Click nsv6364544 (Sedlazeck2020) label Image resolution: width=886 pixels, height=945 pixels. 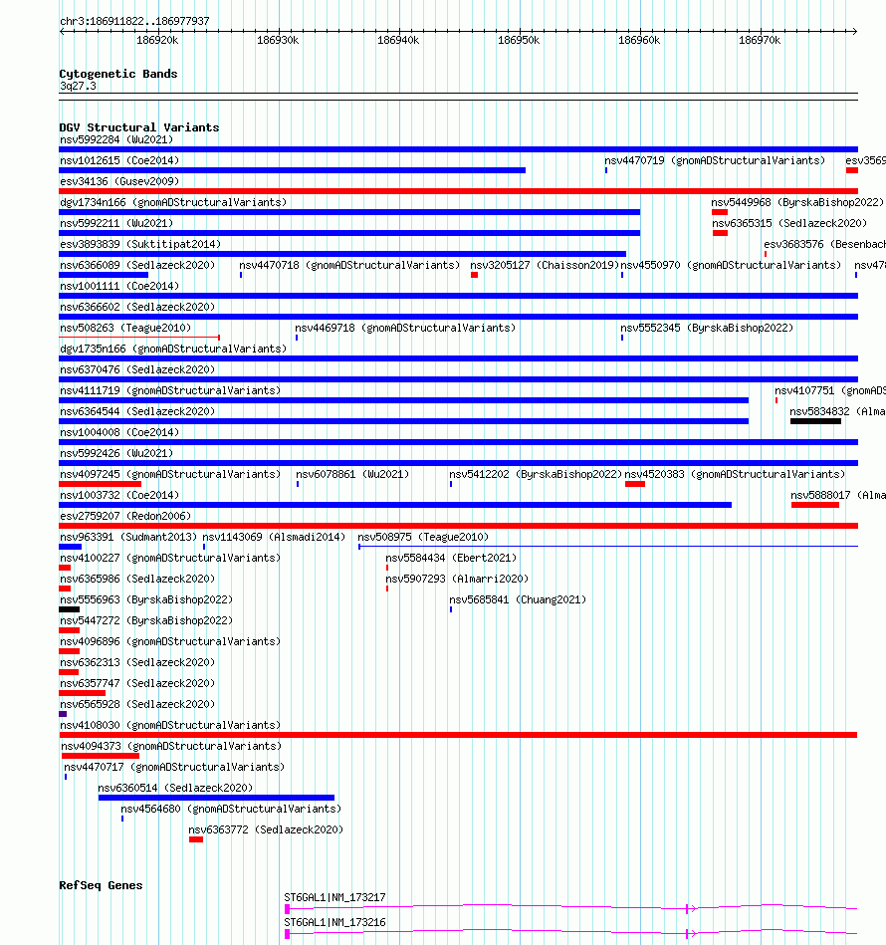137,411
